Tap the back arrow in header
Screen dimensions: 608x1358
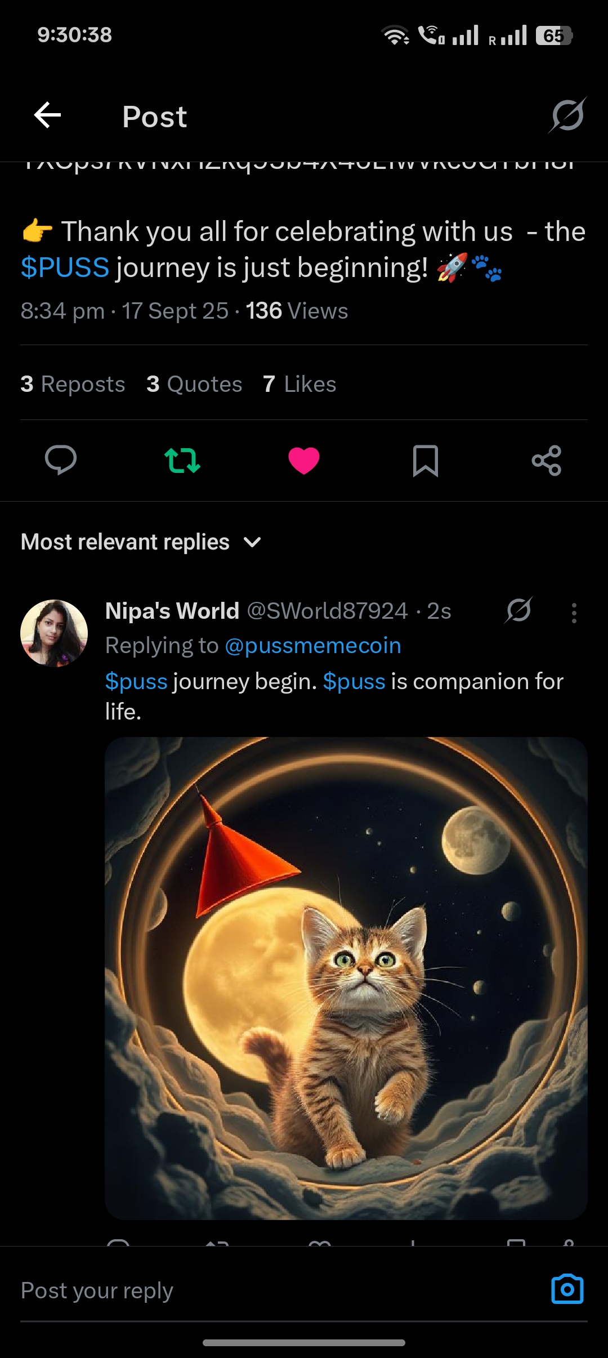47,115
